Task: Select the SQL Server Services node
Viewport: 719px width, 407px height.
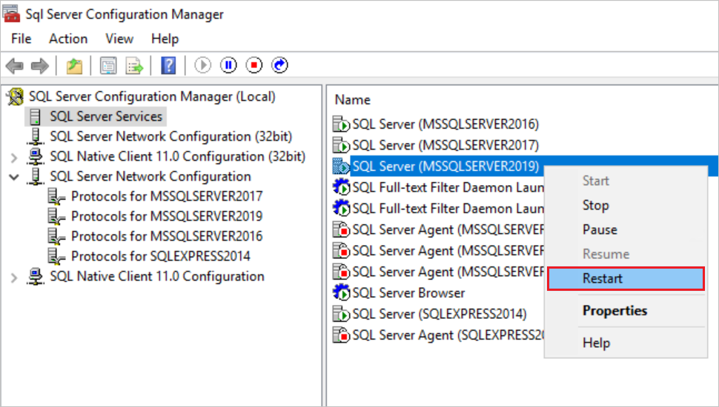Action: point(105,117)
